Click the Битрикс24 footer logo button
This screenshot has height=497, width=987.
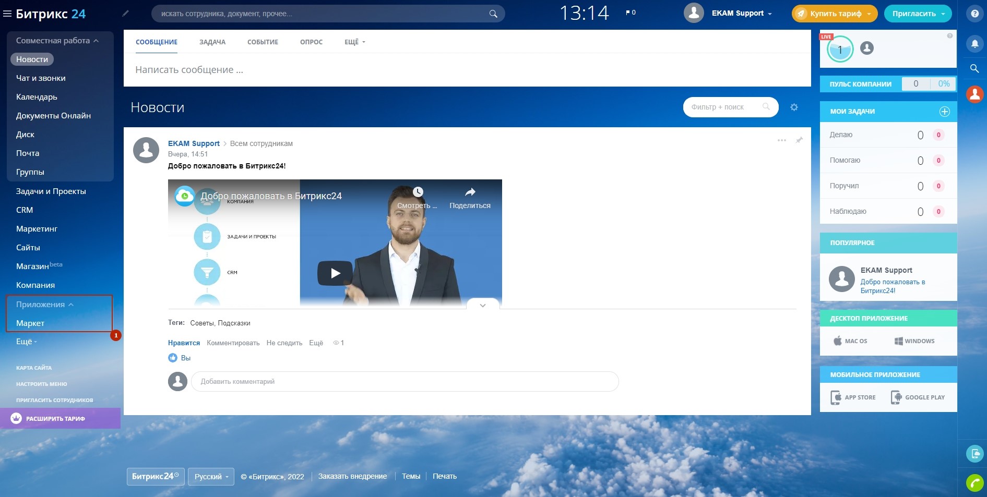[156, 477]
